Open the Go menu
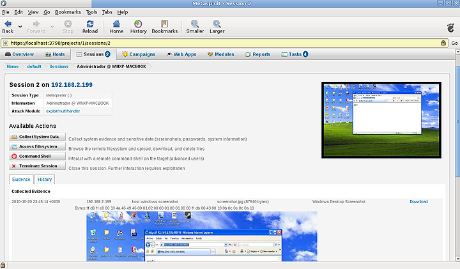This screenshot has width=460, height=269. [47, 12]
